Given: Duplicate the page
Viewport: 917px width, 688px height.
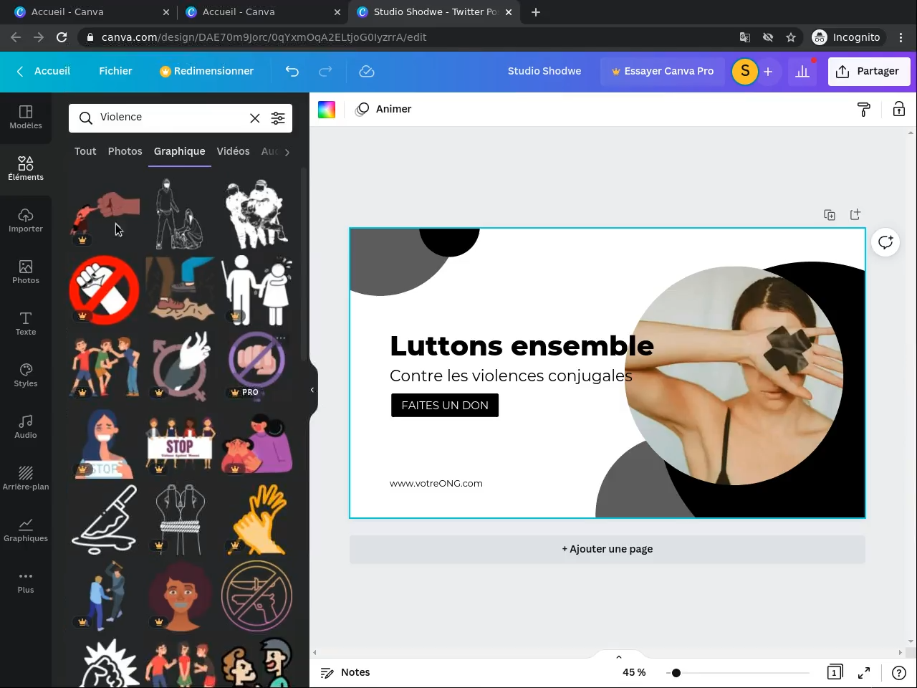Looking at the screenshot, I should point(830,215).
